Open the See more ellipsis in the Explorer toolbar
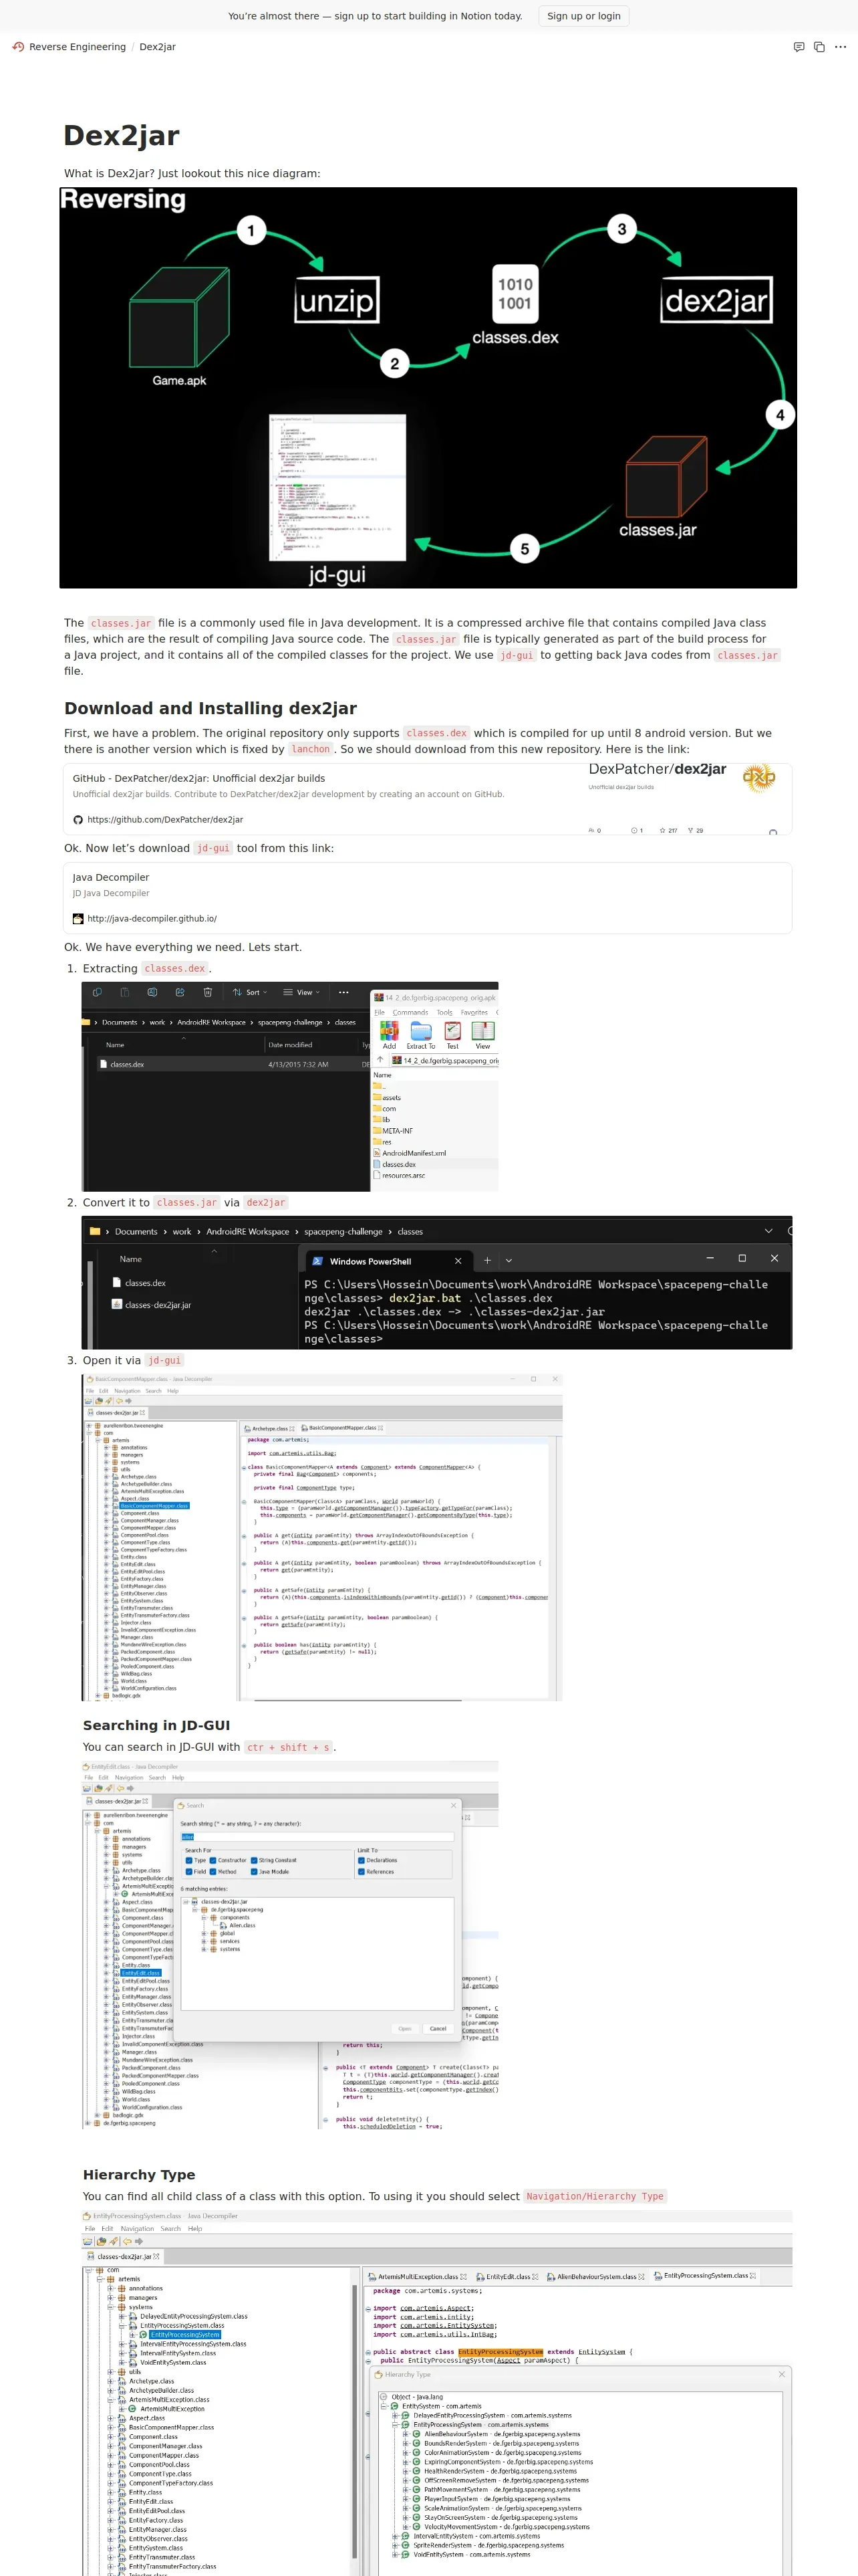 [343, 993]
